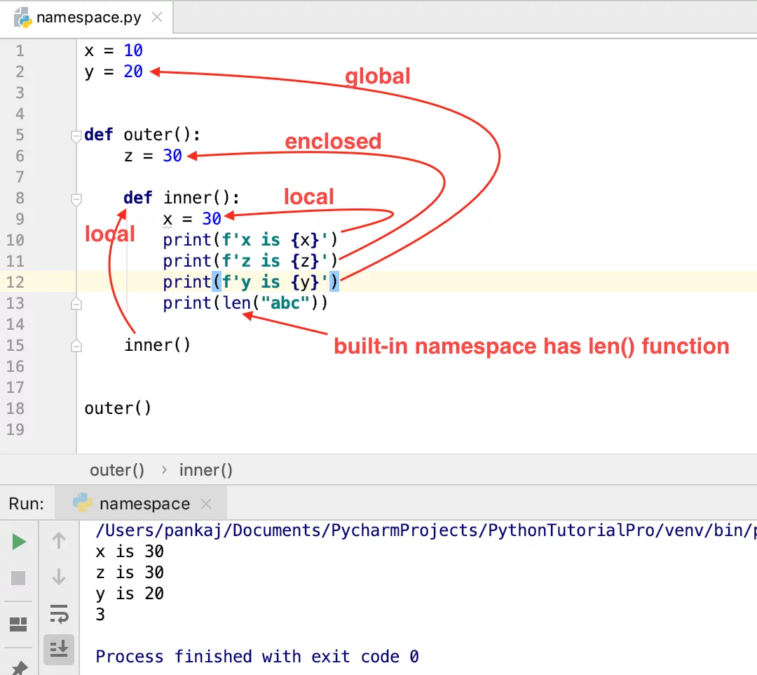The width and height of the screenshot is (757, 675).
Task: Collapse the inner() function fold marker
Action: (76, 199)
